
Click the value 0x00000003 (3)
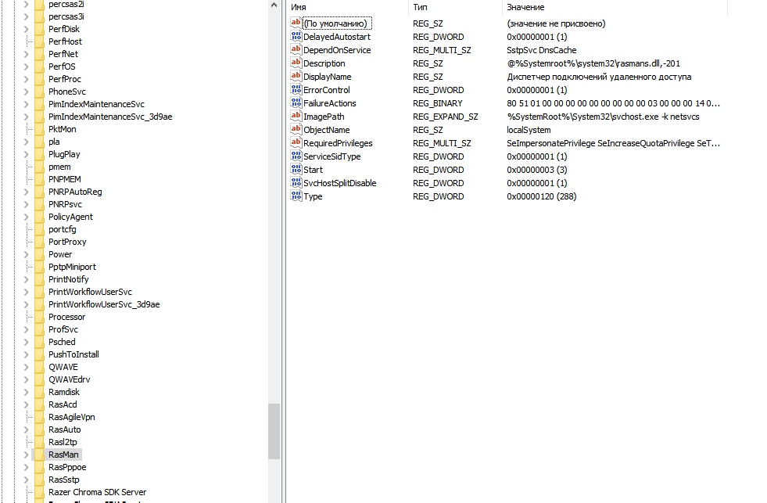pos(536,170)
